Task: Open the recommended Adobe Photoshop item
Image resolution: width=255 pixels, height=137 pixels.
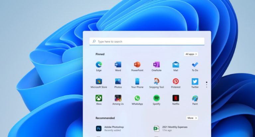Action: click(110, 128)
